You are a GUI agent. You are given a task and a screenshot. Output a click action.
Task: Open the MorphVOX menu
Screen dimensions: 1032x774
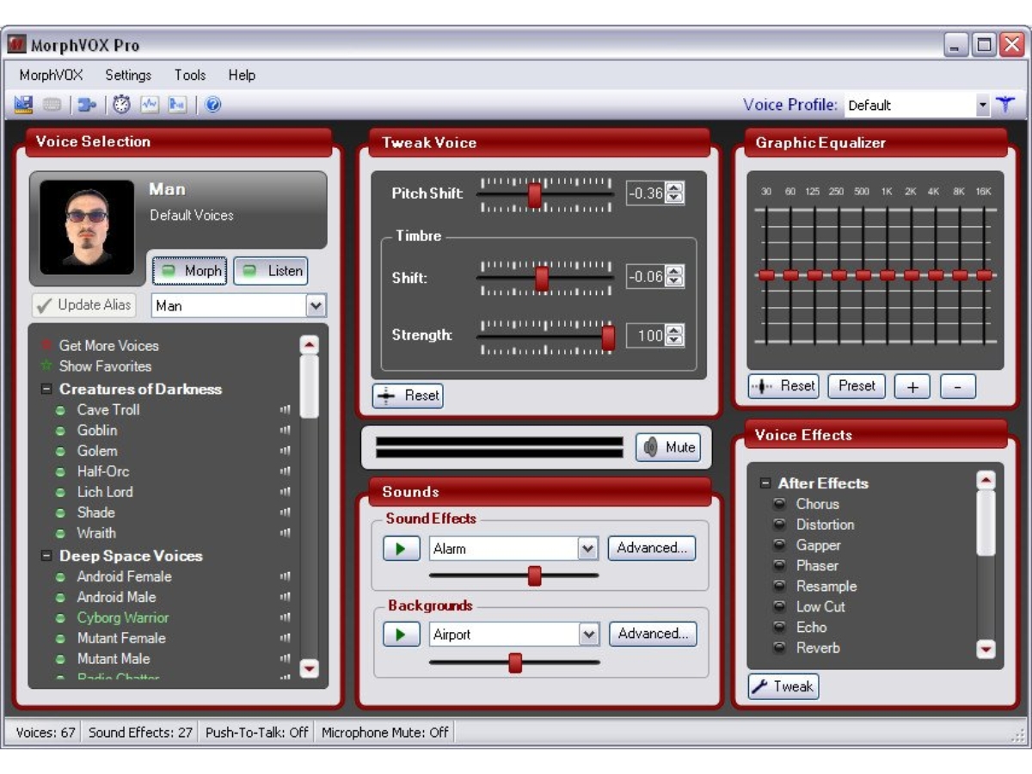[52, 75]
